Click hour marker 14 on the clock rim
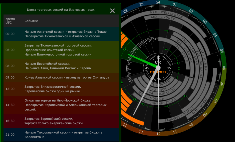Screen dimensions: 235x142 (125, 125)
